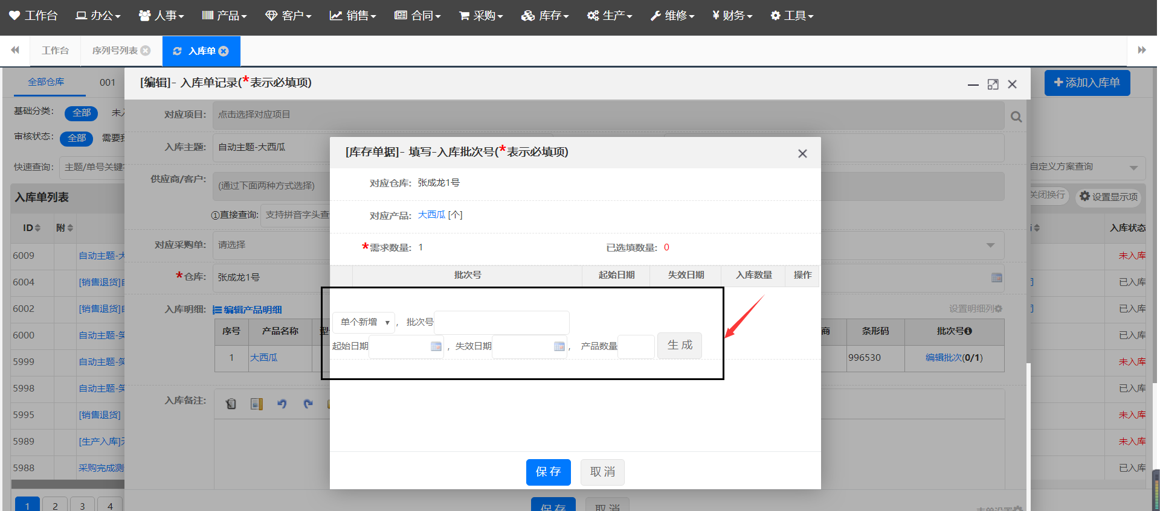The height and width of the screenshot is (511, 1160).
Task: Click the 生成 button
Action: click(680, 345)
